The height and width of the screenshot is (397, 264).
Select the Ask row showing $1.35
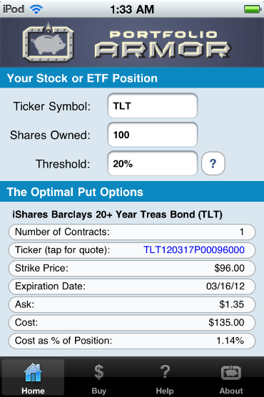[x=132, y=304]
